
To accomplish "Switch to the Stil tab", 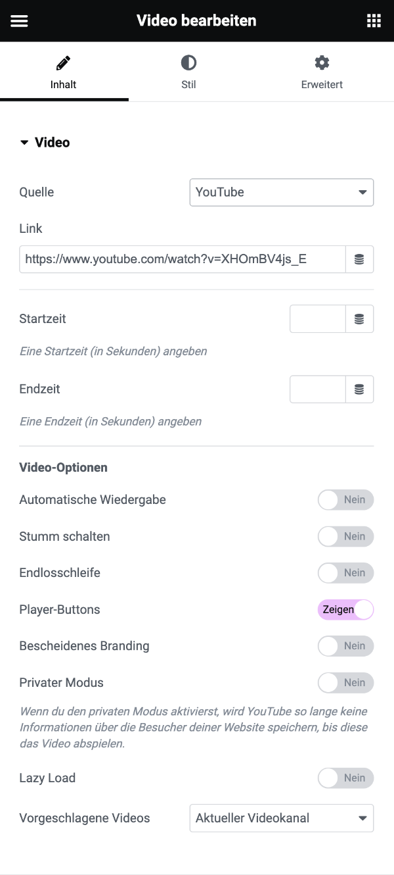I will pyautogui.click(x=188, y=72).
